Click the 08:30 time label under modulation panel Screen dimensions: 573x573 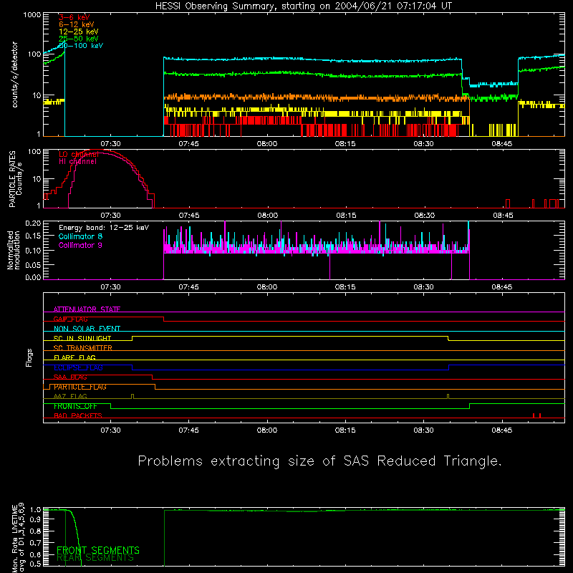(423, 287)
